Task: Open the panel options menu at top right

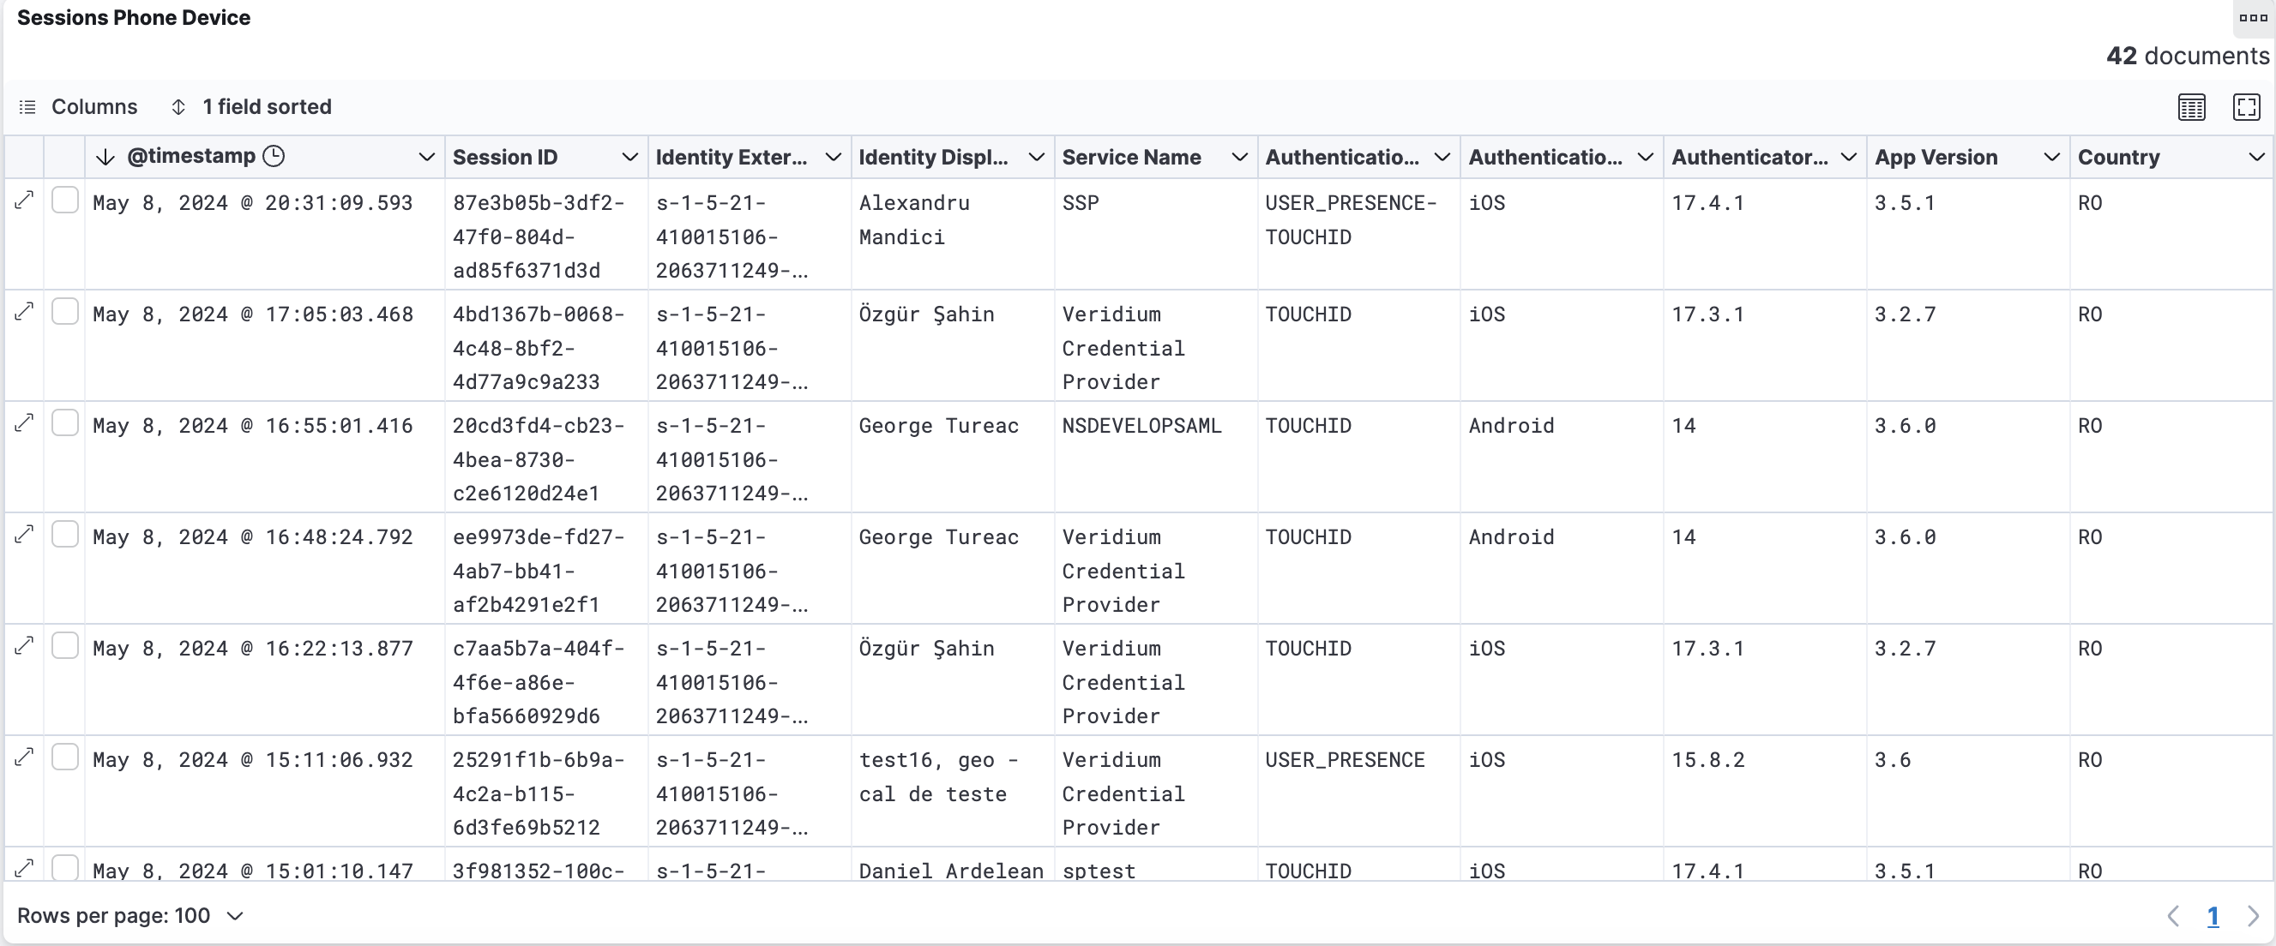Action: (2252, 18)
